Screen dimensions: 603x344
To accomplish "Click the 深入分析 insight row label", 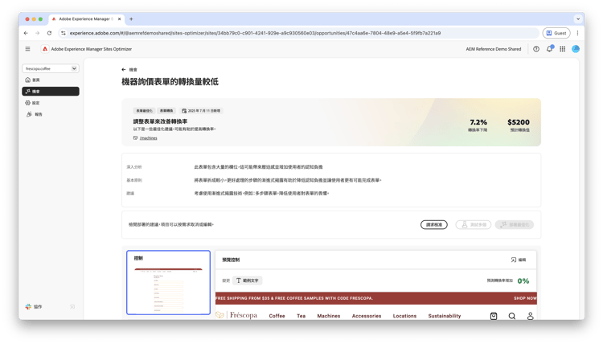I will click(134, 167).
